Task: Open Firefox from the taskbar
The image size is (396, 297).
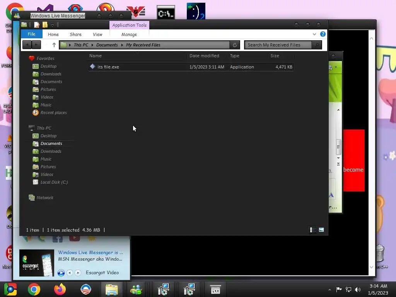Action: 60,289
